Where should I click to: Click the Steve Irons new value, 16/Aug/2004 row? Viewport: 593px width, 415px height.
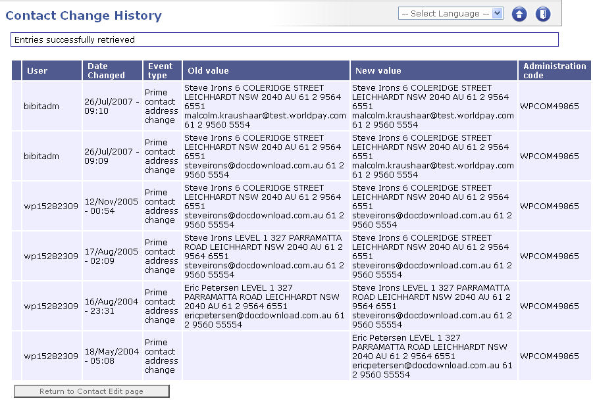tap(432, 306)
